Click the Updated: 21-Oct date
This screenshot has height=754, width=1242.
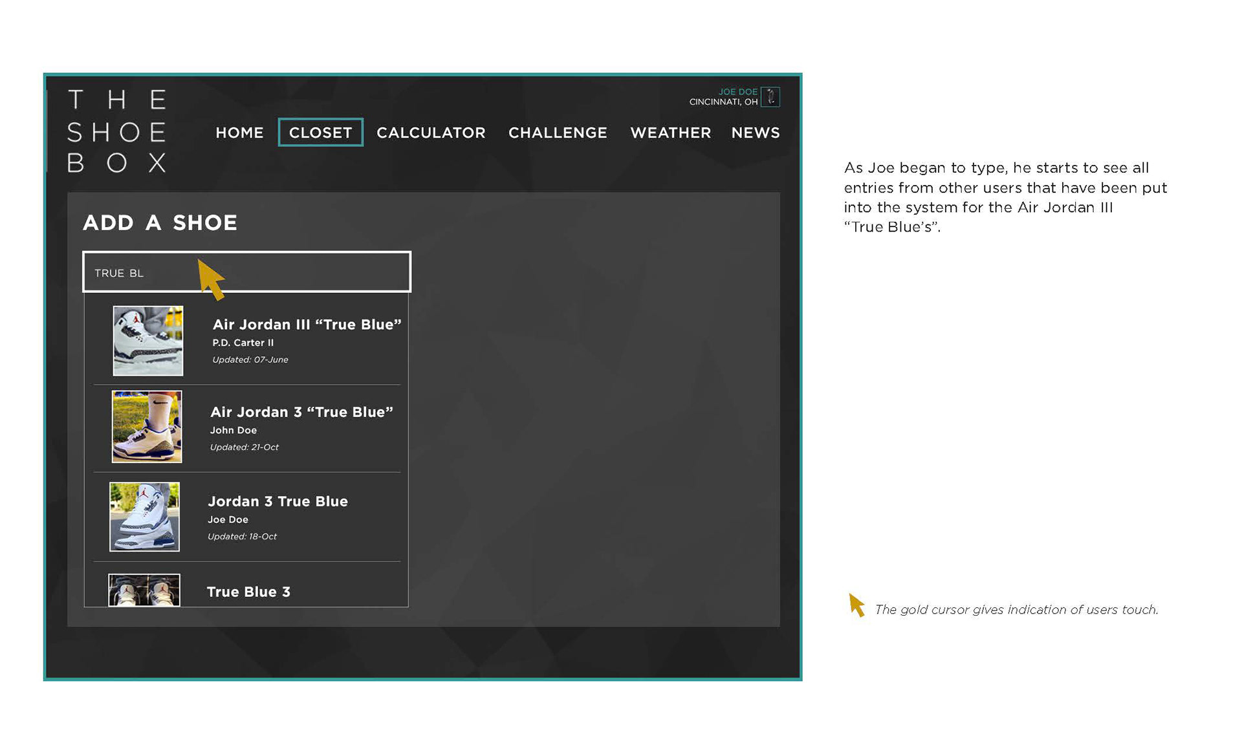tap(245, 447)
